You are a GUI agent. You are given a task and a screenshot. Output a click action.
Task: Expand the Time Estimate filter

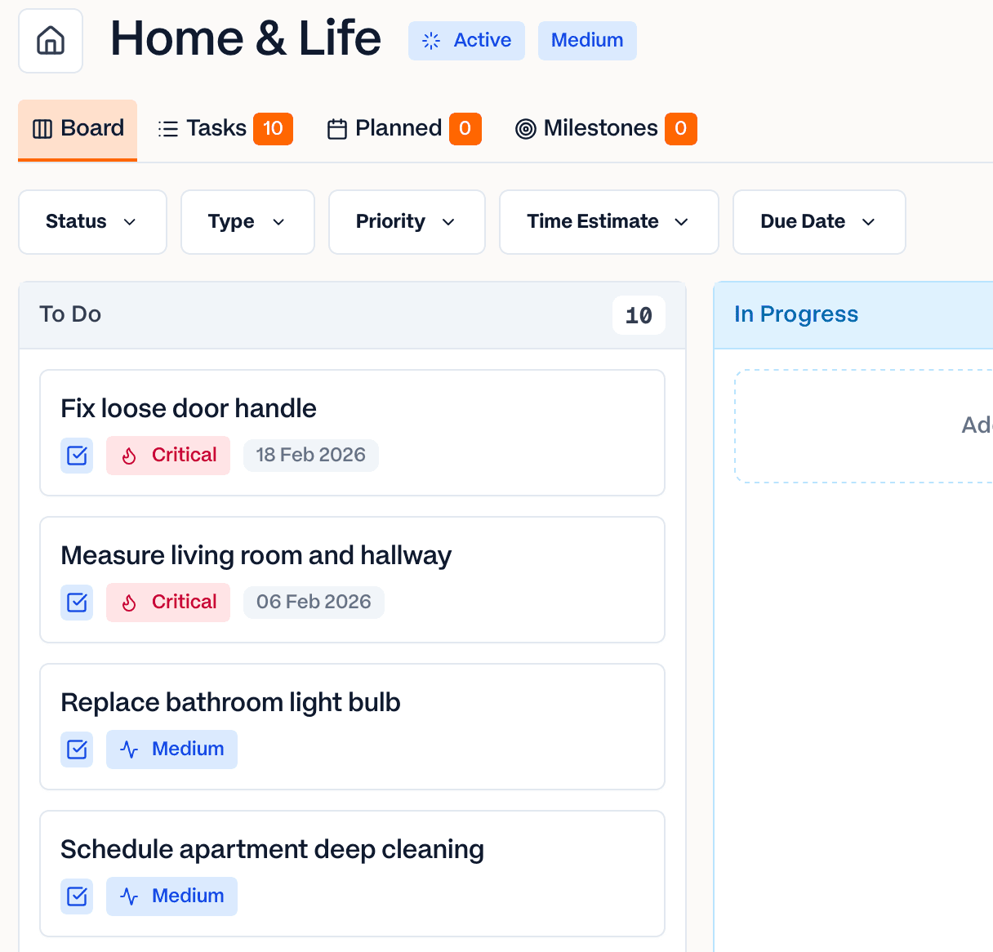608,221
